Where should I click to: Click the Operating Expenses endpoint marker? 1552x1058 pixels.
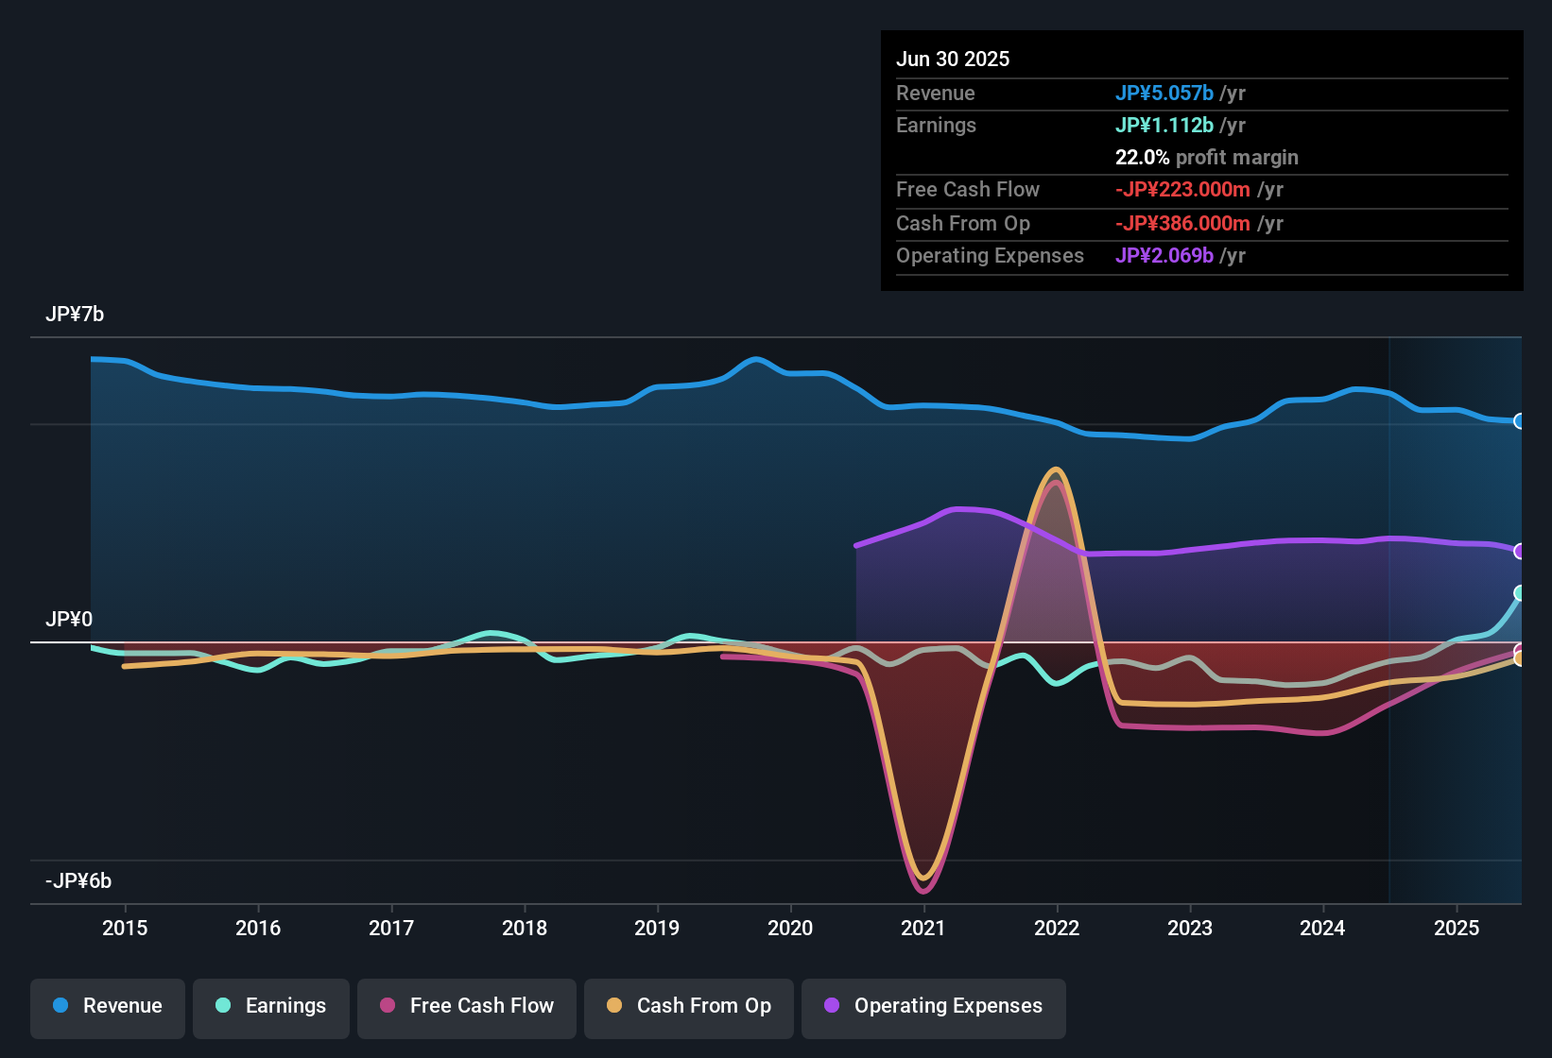[1520, 551]
